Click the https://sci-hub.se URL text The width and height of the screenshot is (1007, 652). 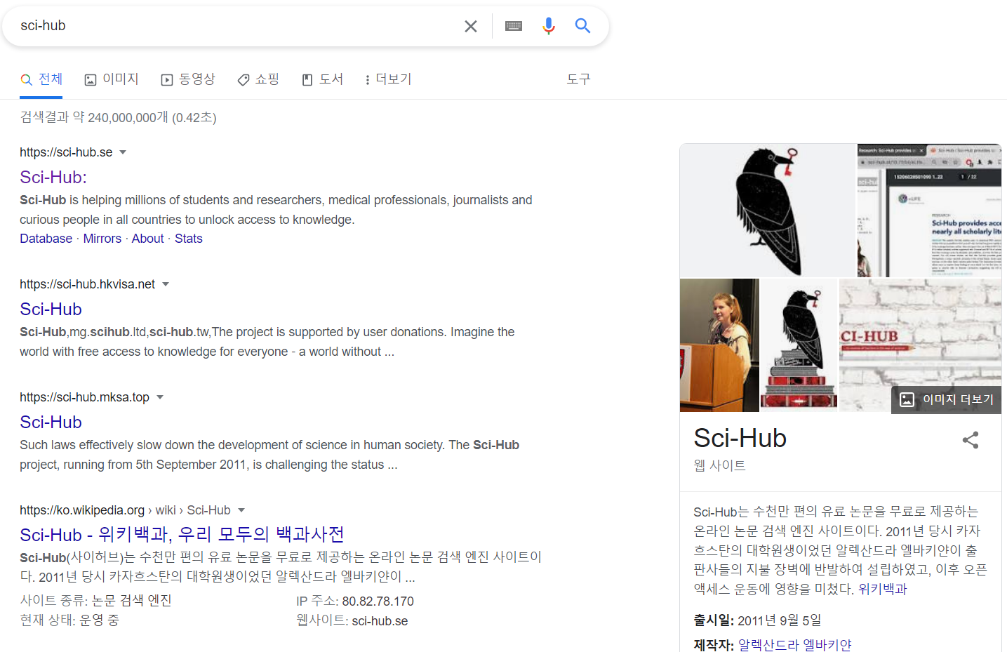pyautogui.click(x=66, y=152)
